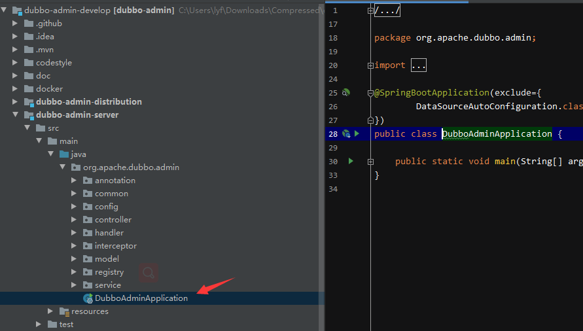Click the DubboAdminApplication class file icon
Image resolution: width=583 pixels, height=331 pixels.
click(88, 298)
